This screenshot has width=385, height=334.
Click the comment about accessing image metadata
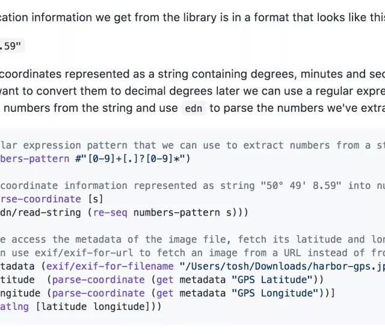[x=192, y=239]
